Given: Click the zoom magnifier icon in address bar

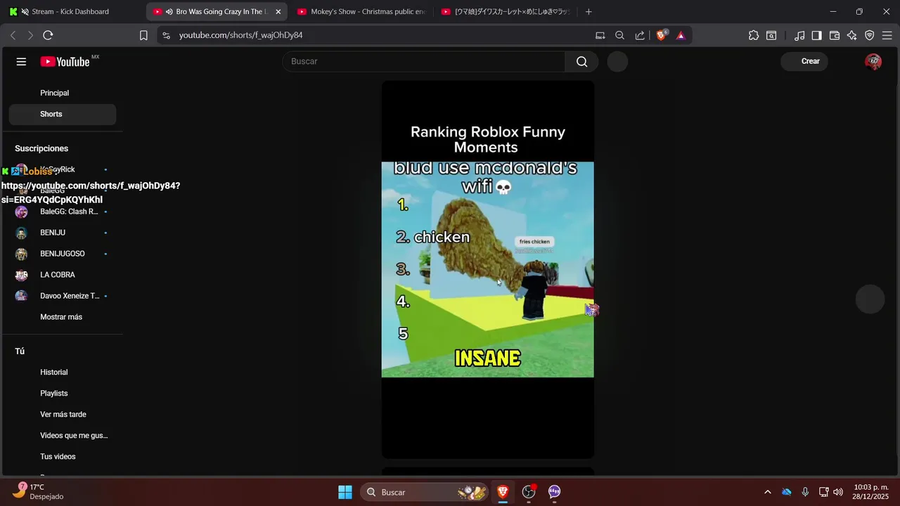Looking at the screenshot, I should point(619,35).
